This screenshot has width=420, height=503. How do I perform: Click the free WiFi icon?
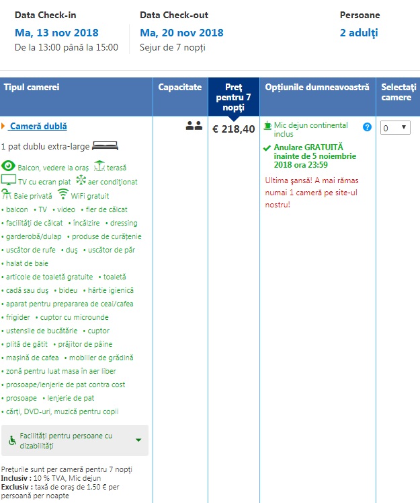pos(64,195)
